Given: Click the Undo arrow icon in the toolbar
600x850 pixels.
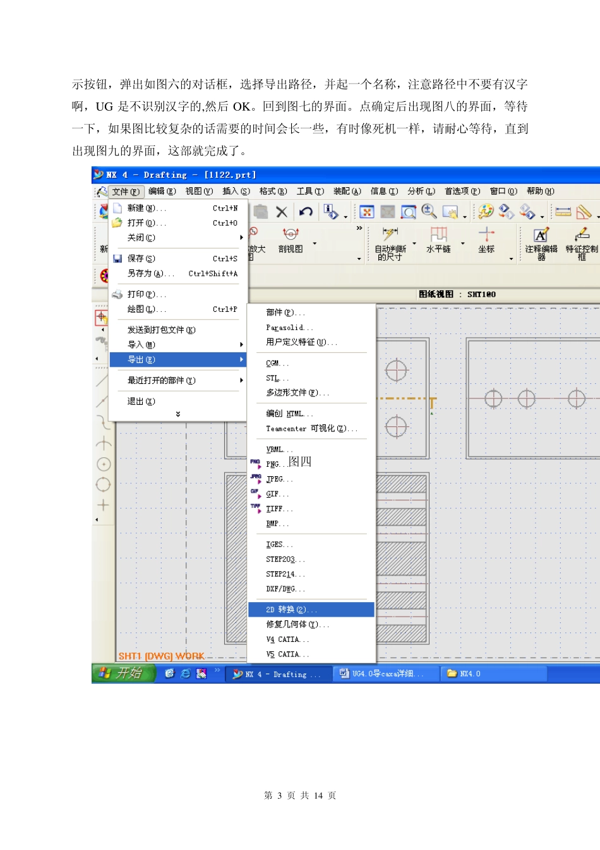Looking at the screenshot, I should point(306,212).
